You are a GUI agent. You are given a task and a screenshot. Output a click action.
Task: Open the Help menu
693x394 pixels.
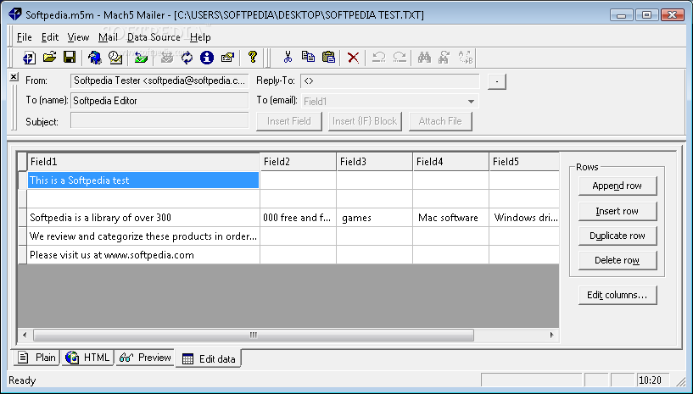(200, 37)
